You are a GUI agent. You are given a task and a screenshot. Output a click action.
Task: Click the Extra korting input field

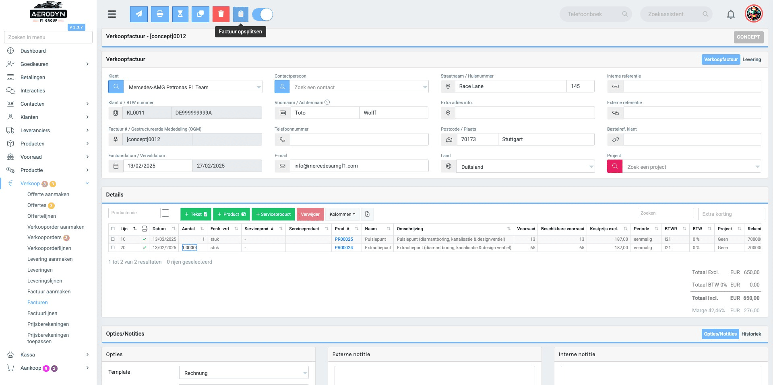pyautogui.click(x=732, y=214)
